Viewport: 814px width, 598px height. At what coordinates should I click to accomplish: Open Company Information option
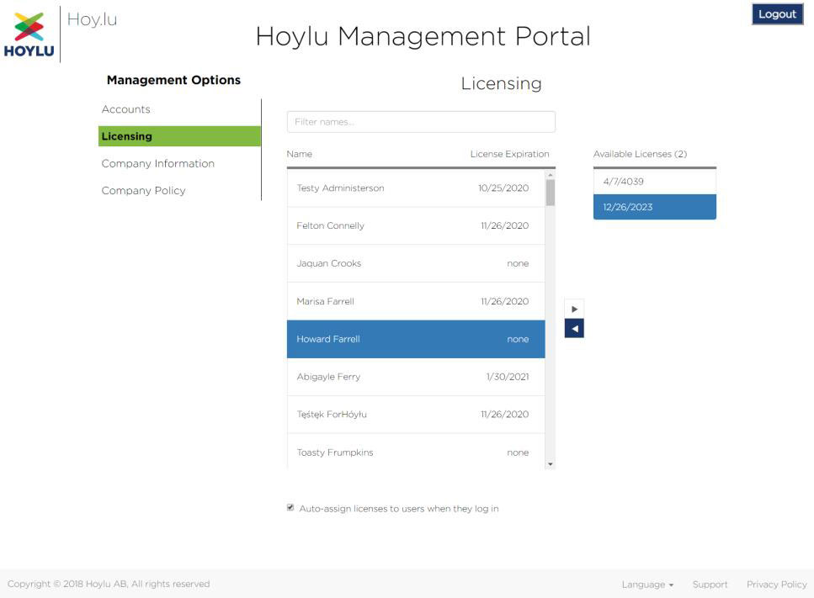click(157, 163)
